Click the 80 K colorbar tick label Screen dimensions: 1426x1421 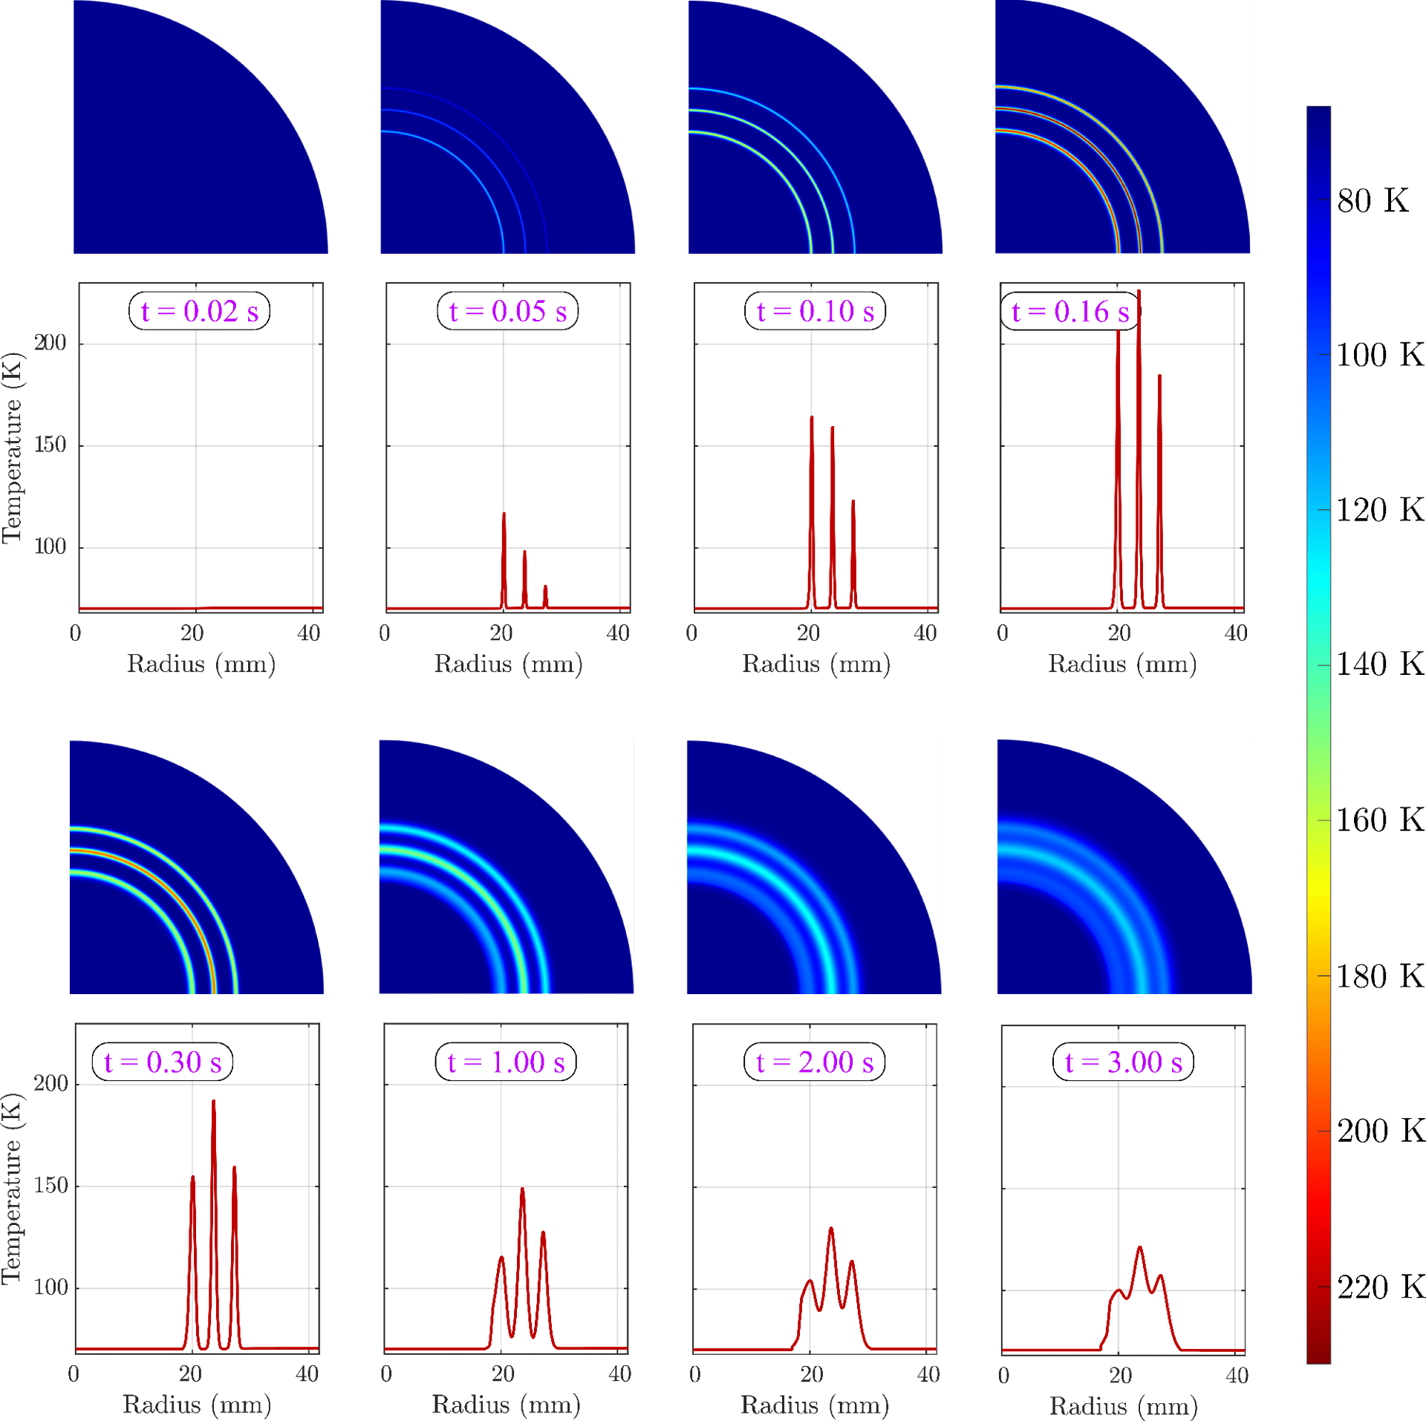[x=1372, y=200]
